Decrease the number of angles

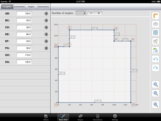click(x=91, y=13)
